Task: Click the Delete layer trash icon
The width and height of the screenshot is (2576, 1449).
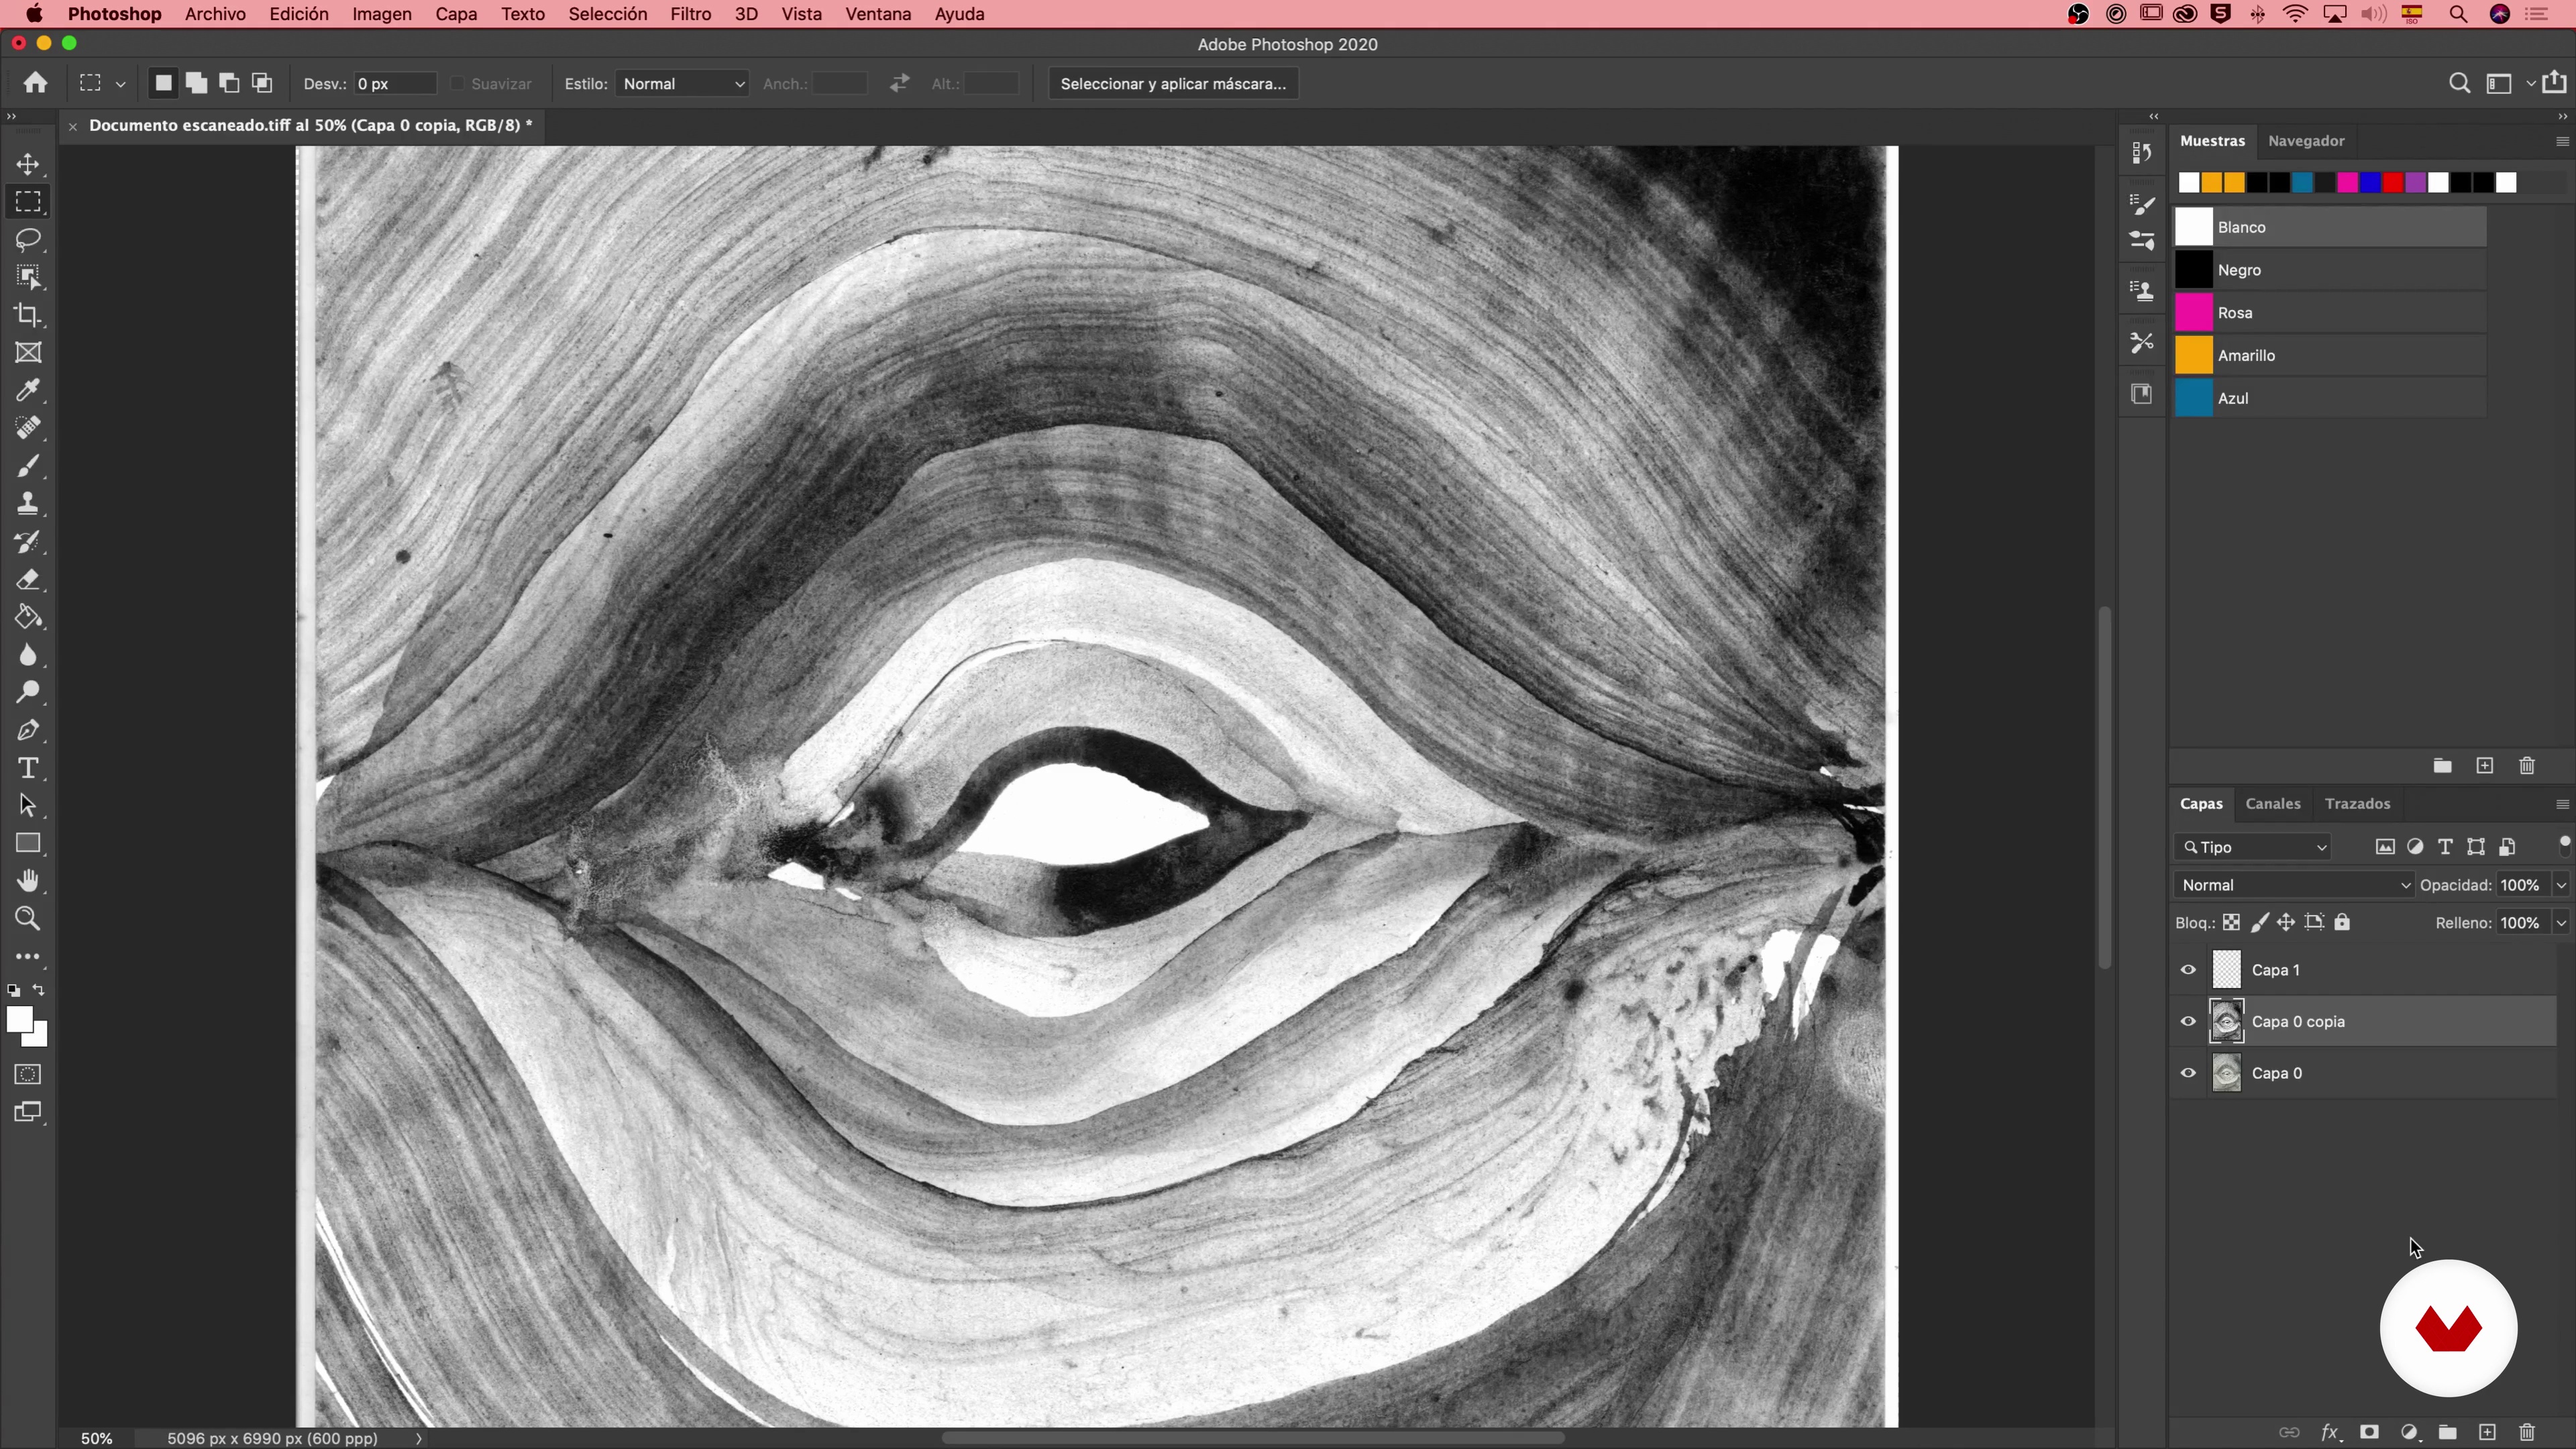Action: pos(2527,1432)
